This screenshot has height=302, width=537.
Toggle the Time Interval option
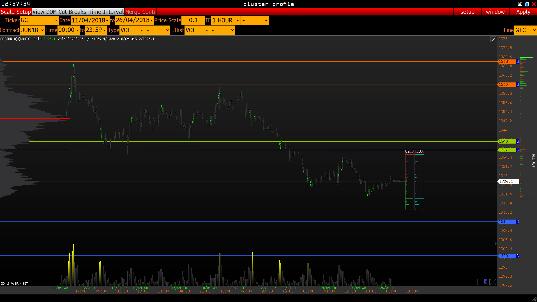106,12
